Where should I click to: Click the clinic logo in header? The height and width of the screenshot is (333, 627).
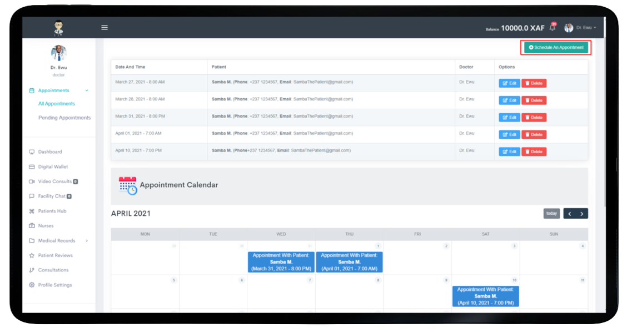[x=58, y=28]
